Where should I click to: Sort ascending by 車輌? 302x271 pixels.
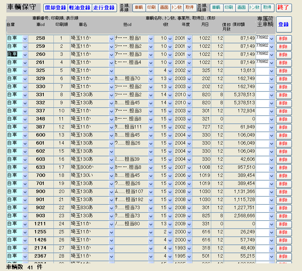tap(139, 8)
